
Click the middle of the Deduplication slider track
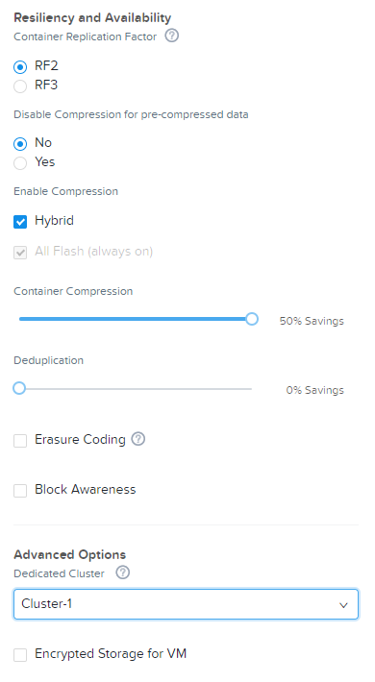coord(136,388)
